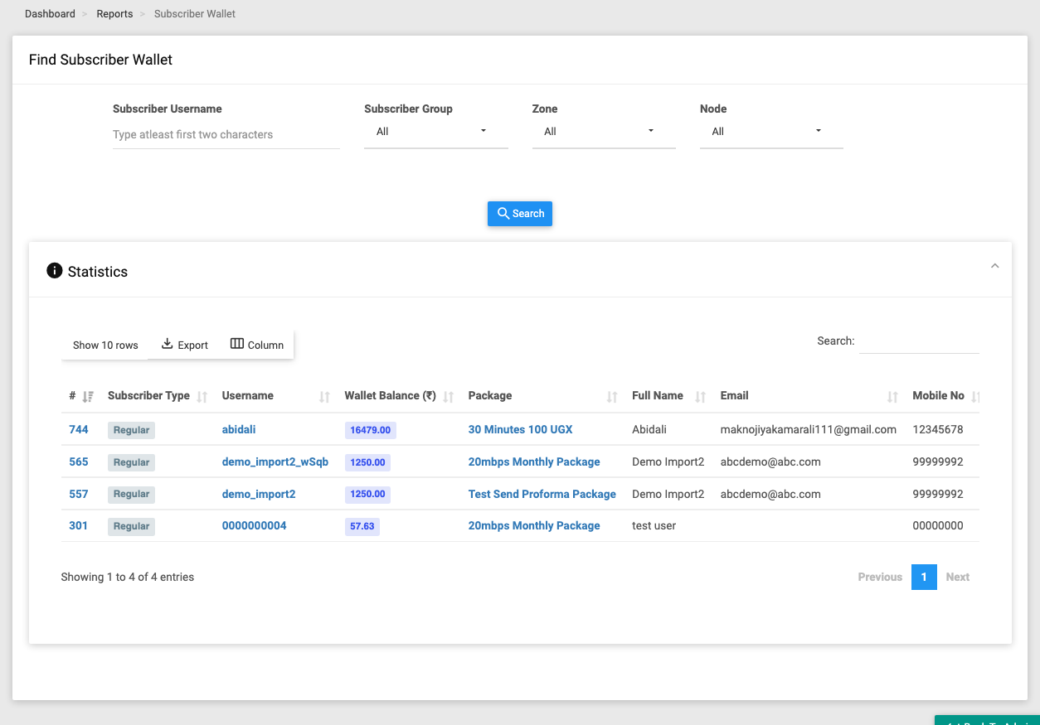Image resolution: width=1040 pixels, height=725 pixels.
Task: Open subscriber ID 301
Action: [79, 525]
